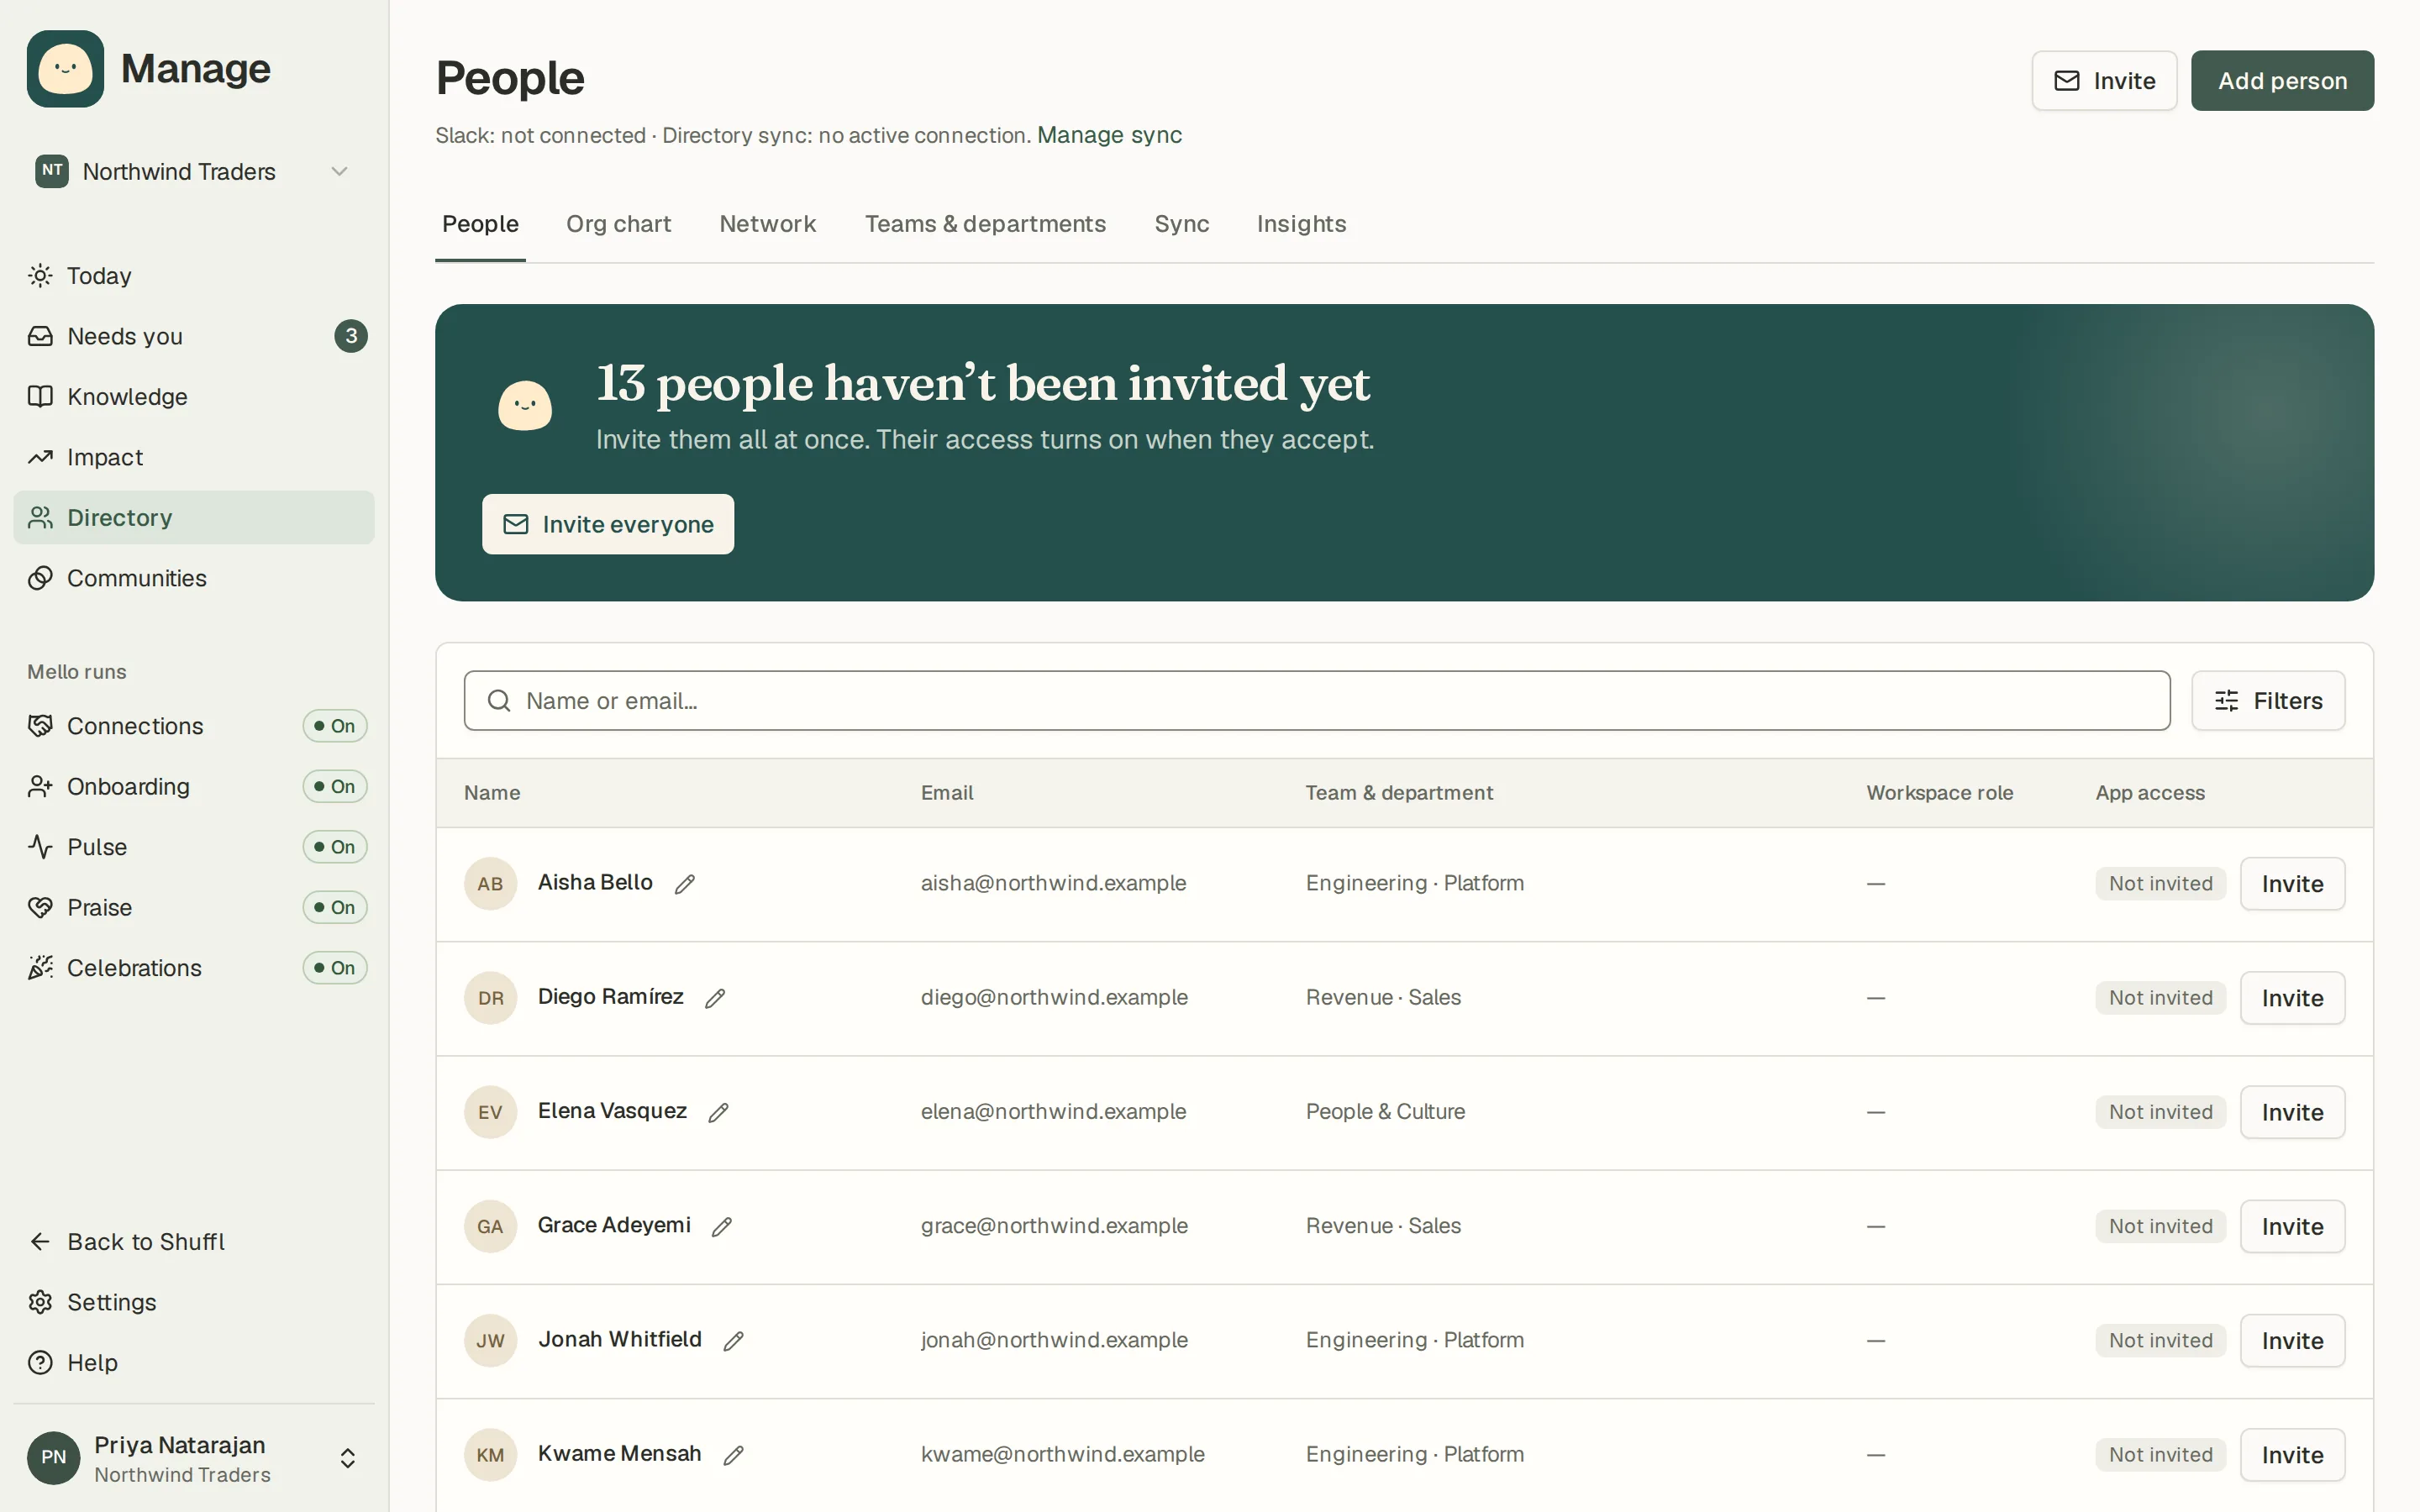Open the Impact page

click(x=194, y=457)
